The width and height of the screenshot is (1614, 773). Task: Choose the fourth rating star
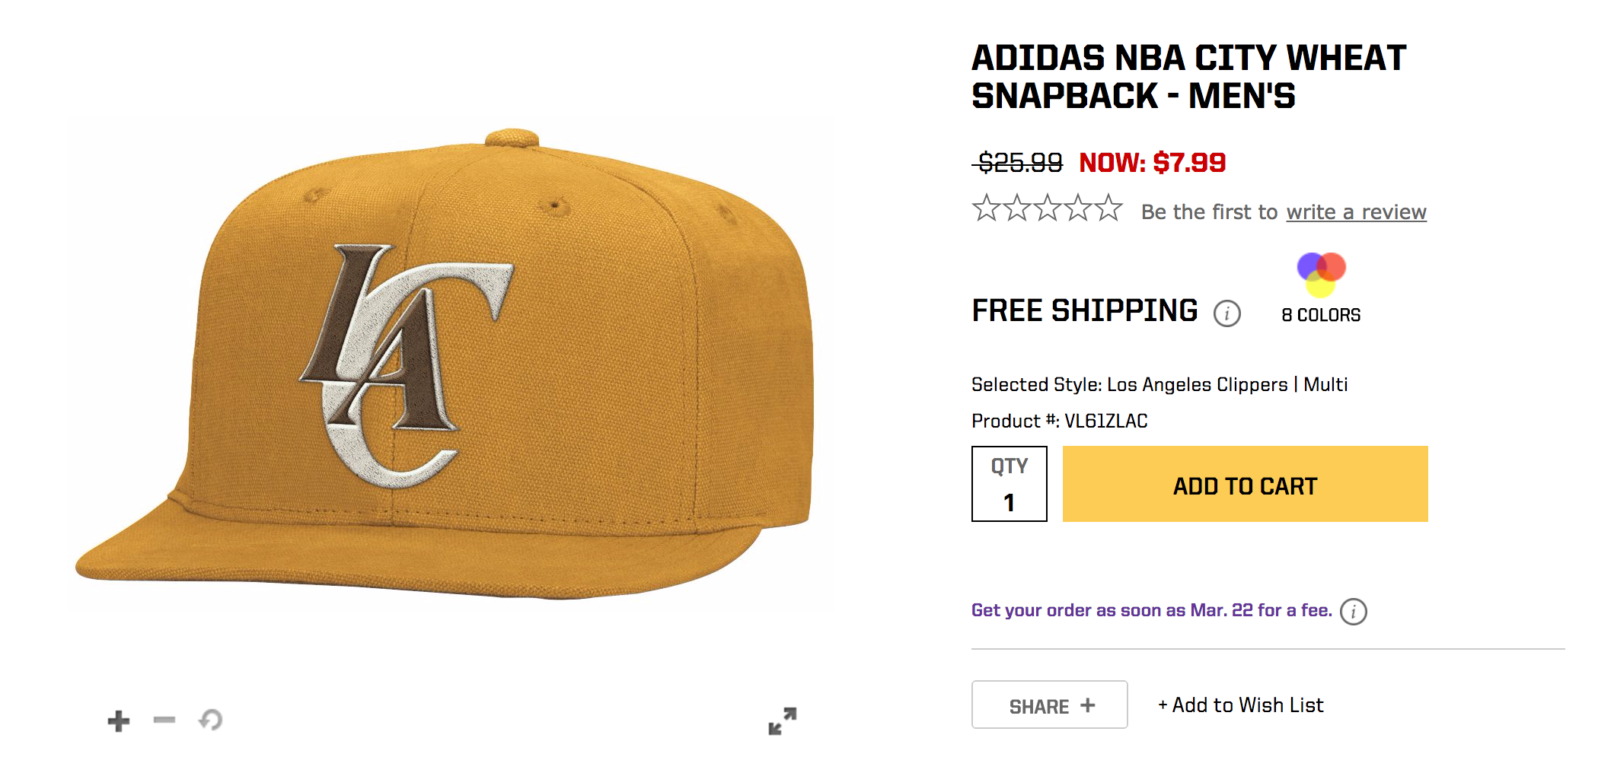(x=1078, y=208)
